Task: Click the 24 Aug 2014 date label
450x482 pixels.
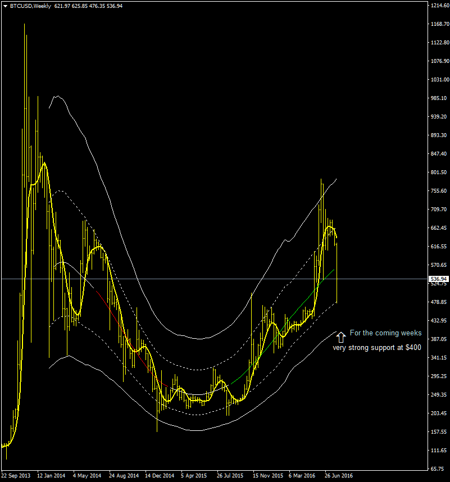Action: (124, 475)
